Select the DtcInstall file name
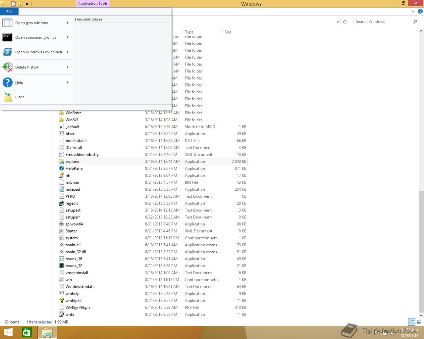Image resolution: width=424 pixels, height=339 pixels. click(74, 148)
